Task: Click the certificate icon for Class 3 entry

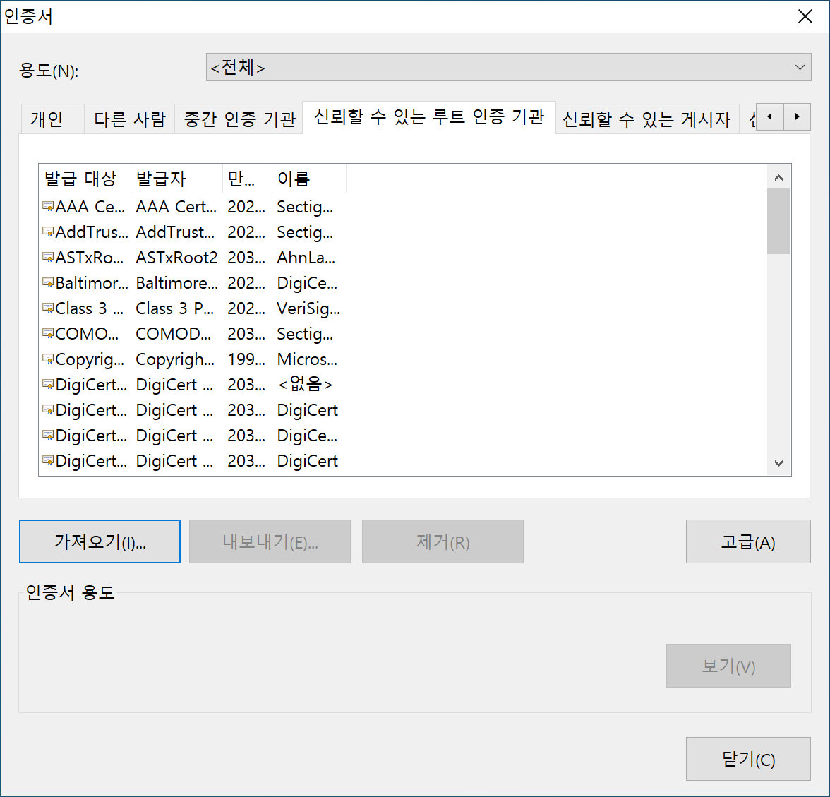Action: [x=48, y=308]
